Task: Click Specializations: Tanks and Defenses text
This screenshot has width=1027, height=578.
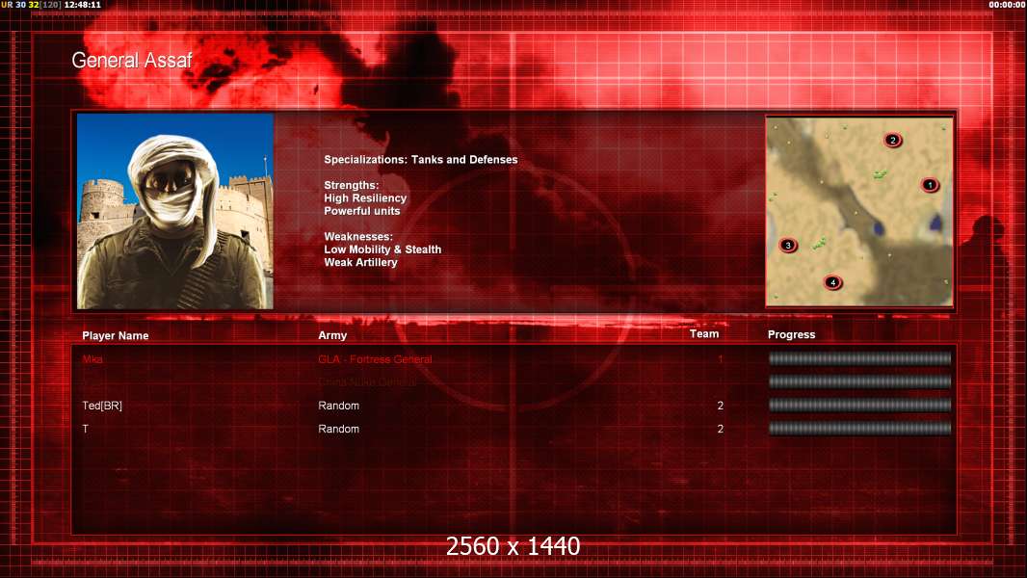Action: tap(420, 160)
